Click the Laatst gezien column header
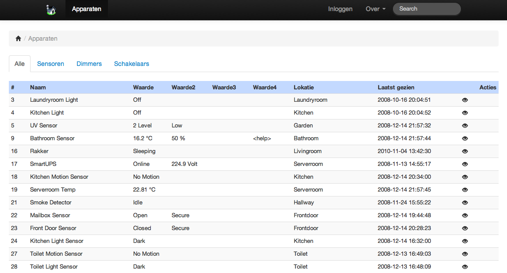The height and width of the screenshot is (273, 507). coord(396,88)
